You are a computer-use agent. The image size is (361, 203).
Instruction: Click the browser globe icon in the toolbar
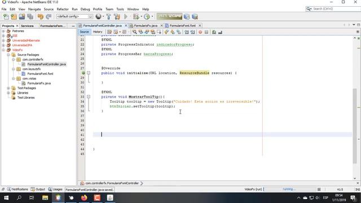98,16
